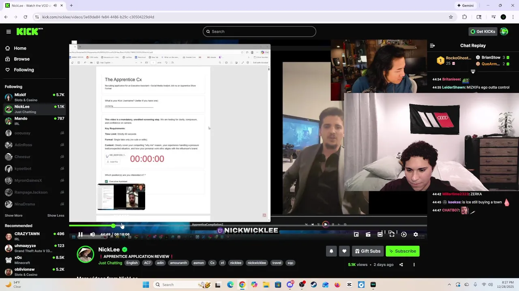Open Chrome three-dot menu
Viewport: 519px width, 291px height.
[513, 17]
